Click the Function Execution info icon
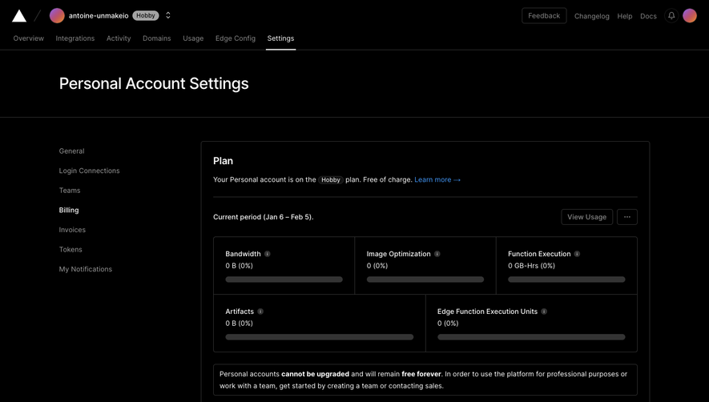 click(x=577, y=254)
